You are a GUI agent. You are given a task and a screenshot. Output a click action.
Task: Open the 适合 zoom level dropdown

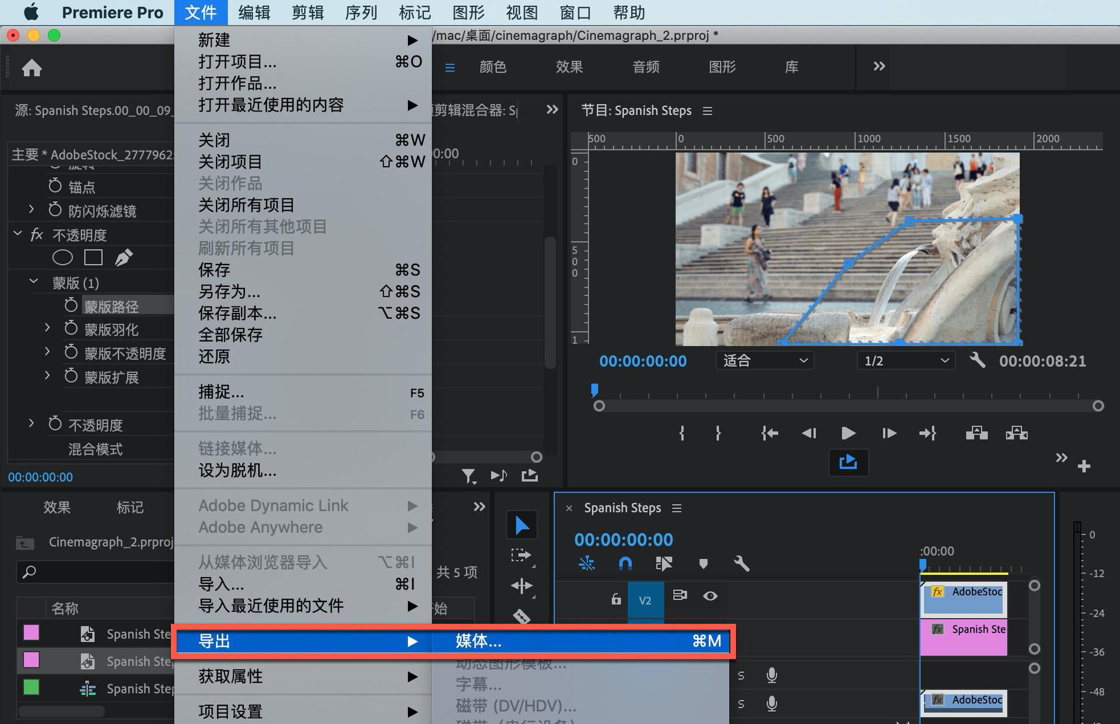[765, 361]
